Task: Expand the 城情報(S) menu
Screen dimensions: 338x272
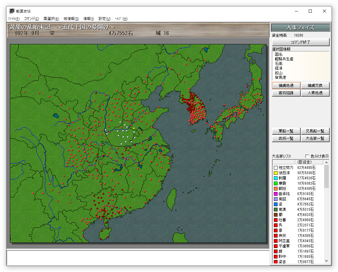Action: (71, 19)
